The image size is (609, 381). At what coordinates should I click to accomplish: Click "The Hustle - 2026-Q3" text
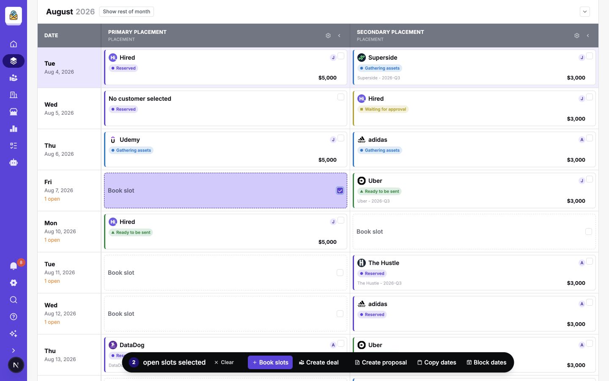pos(379,283)
